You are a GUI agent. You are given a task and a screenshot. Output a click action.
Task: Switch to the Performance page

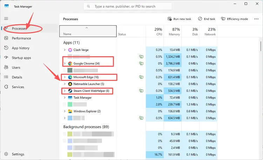pyautogui.click(x=30, y=38)
